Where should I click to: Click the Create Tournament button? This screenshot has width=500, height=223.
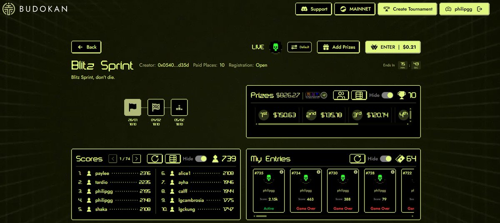pyautogui.click(x=407, y=9)
